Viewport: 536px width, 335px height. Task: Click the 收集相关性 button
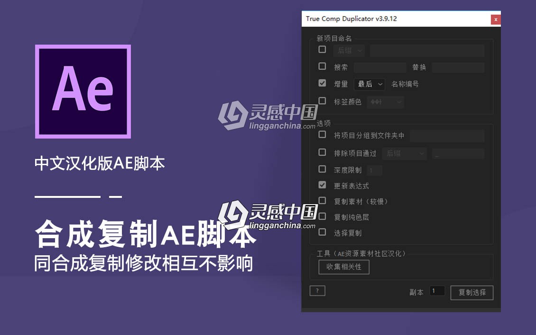(344, 267)
